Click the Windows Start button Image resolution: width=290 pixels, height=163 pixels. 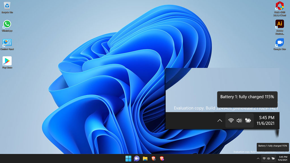coord(128,158)
